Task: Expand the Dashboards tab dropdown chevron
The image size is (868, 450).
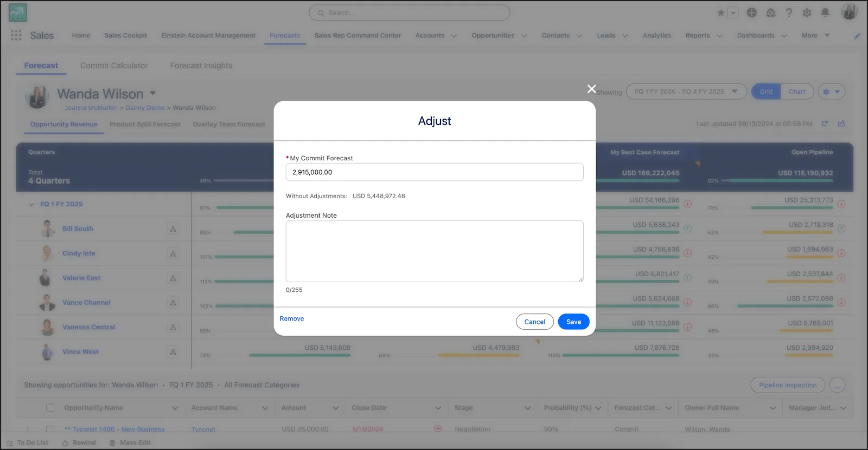Action: [x=784, y=36]
